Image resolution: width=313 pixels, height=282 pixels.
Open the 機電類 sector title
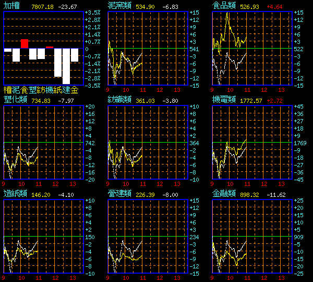pyautogui.click(x=224, y=100)
